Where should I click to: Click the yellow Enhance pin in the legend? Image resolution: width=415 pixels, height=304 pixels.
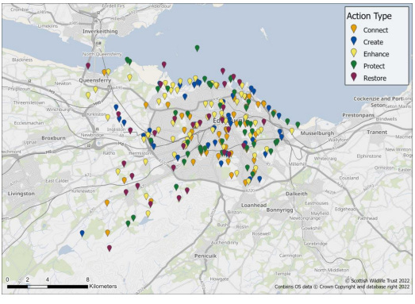click(x=353, y=52)
